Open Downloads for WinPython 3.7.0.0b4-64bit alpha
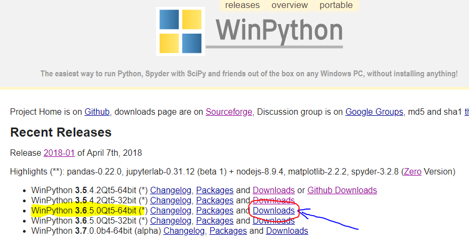The height and width of the screenshot is (246, 469). coord(287,231)
